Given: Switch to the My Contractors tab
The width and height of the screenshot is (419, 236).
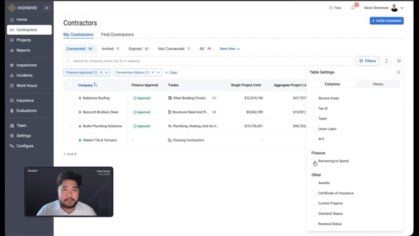Looking at the screenshot, I should tap(79, 35).
